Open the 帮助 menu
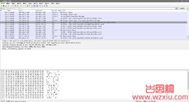This screenshot has width=189, height=102. coord(58,4)
